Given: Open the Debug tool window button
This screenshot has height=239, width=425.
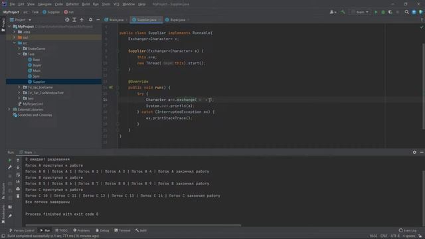Looking at the screenshot, I should tap(102, 230).
